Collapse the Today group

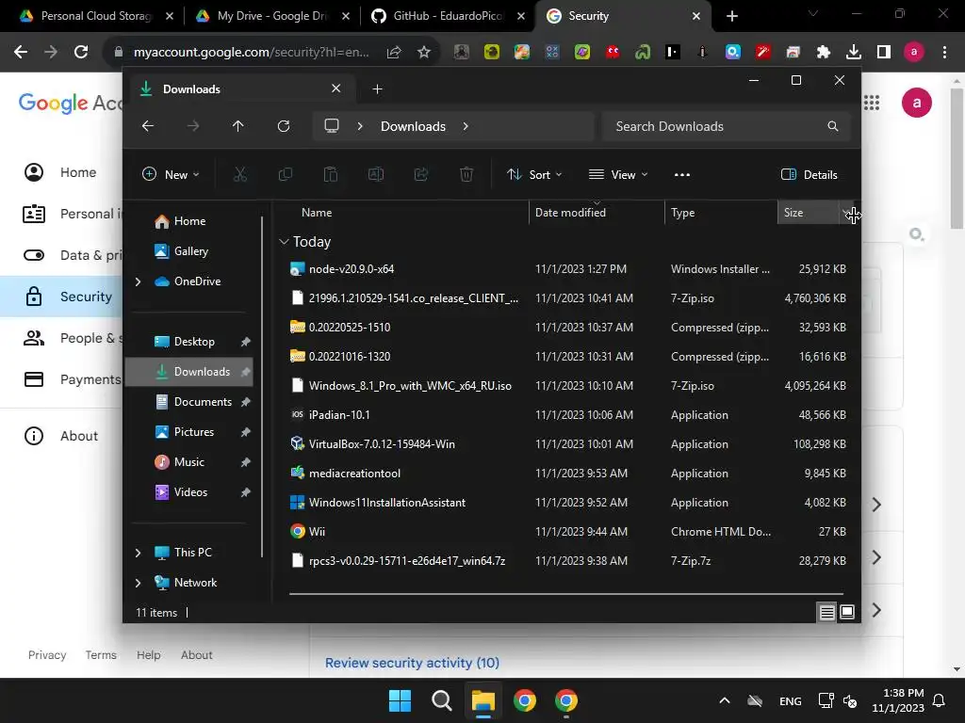click(284, 242)
